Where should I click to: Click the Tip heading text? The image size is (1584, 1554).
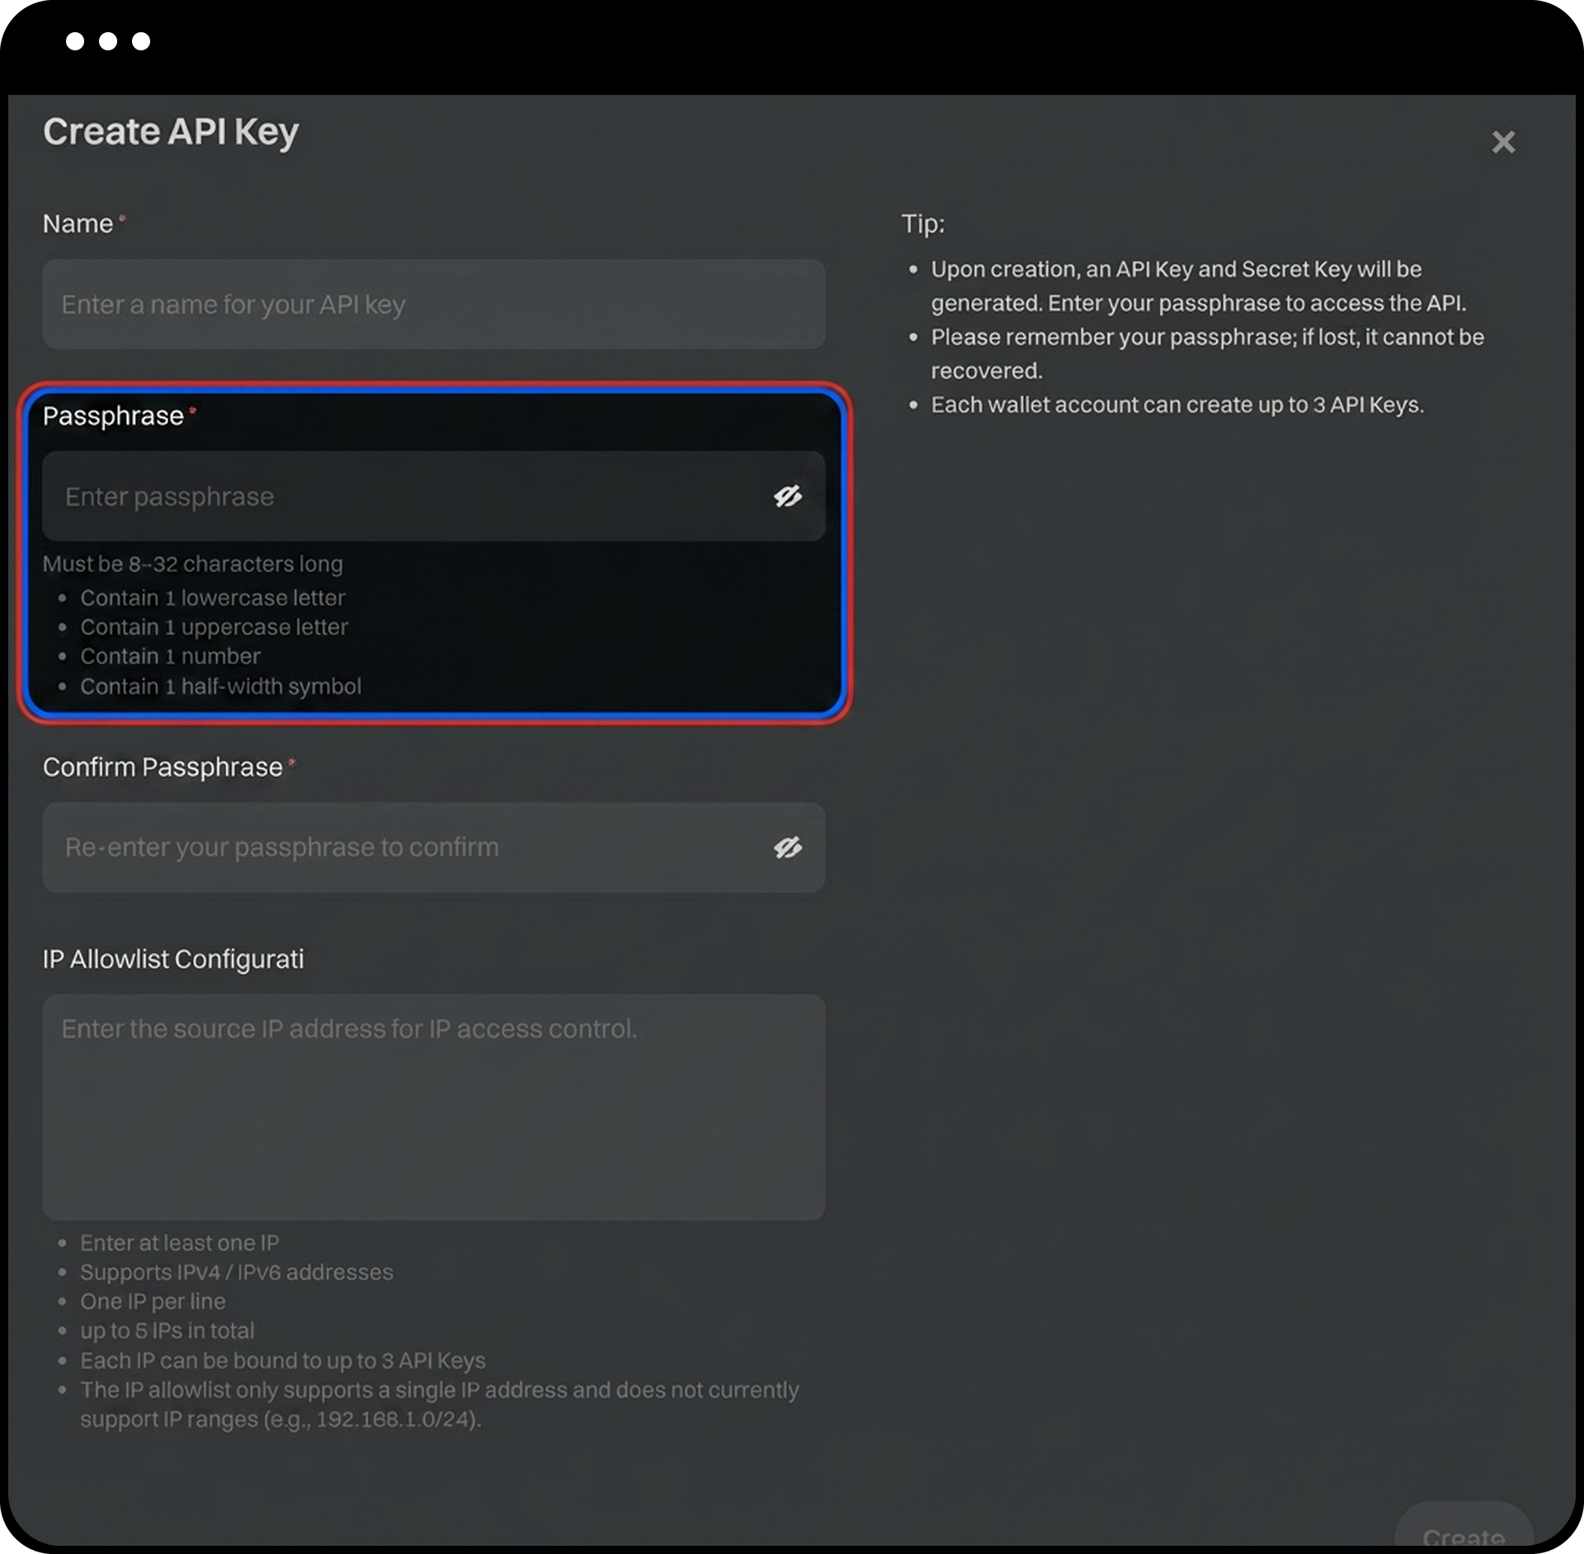pyautogui.click(x=922, y=224)
